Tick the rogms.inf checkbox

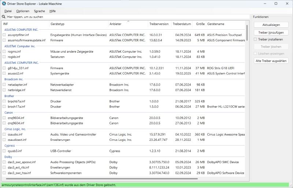(x=4, y=52)
